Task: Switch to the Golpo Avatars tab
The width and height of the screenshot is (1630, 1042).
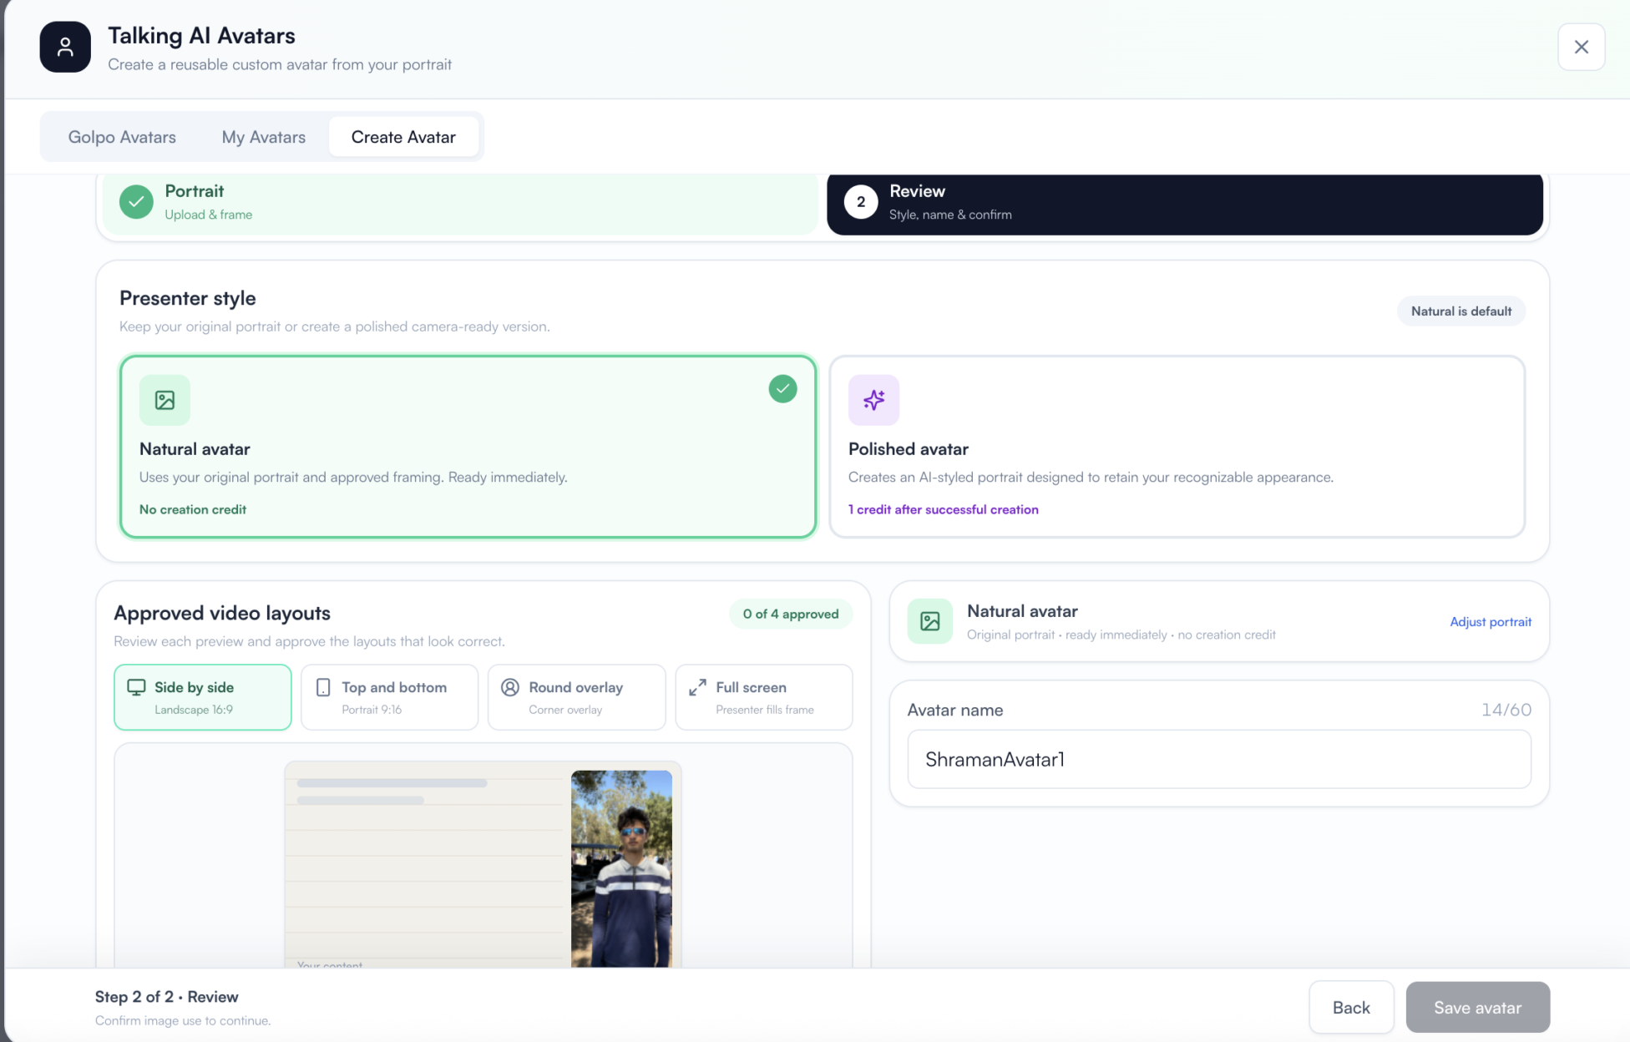Action: (x=122, y=137)
